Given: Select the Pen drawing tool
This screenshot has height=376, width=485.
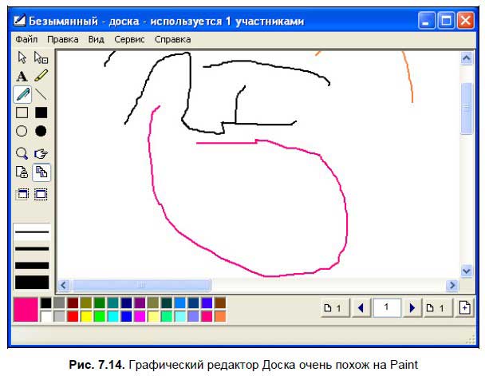Looking at the screenshot, I should (22, 94).
